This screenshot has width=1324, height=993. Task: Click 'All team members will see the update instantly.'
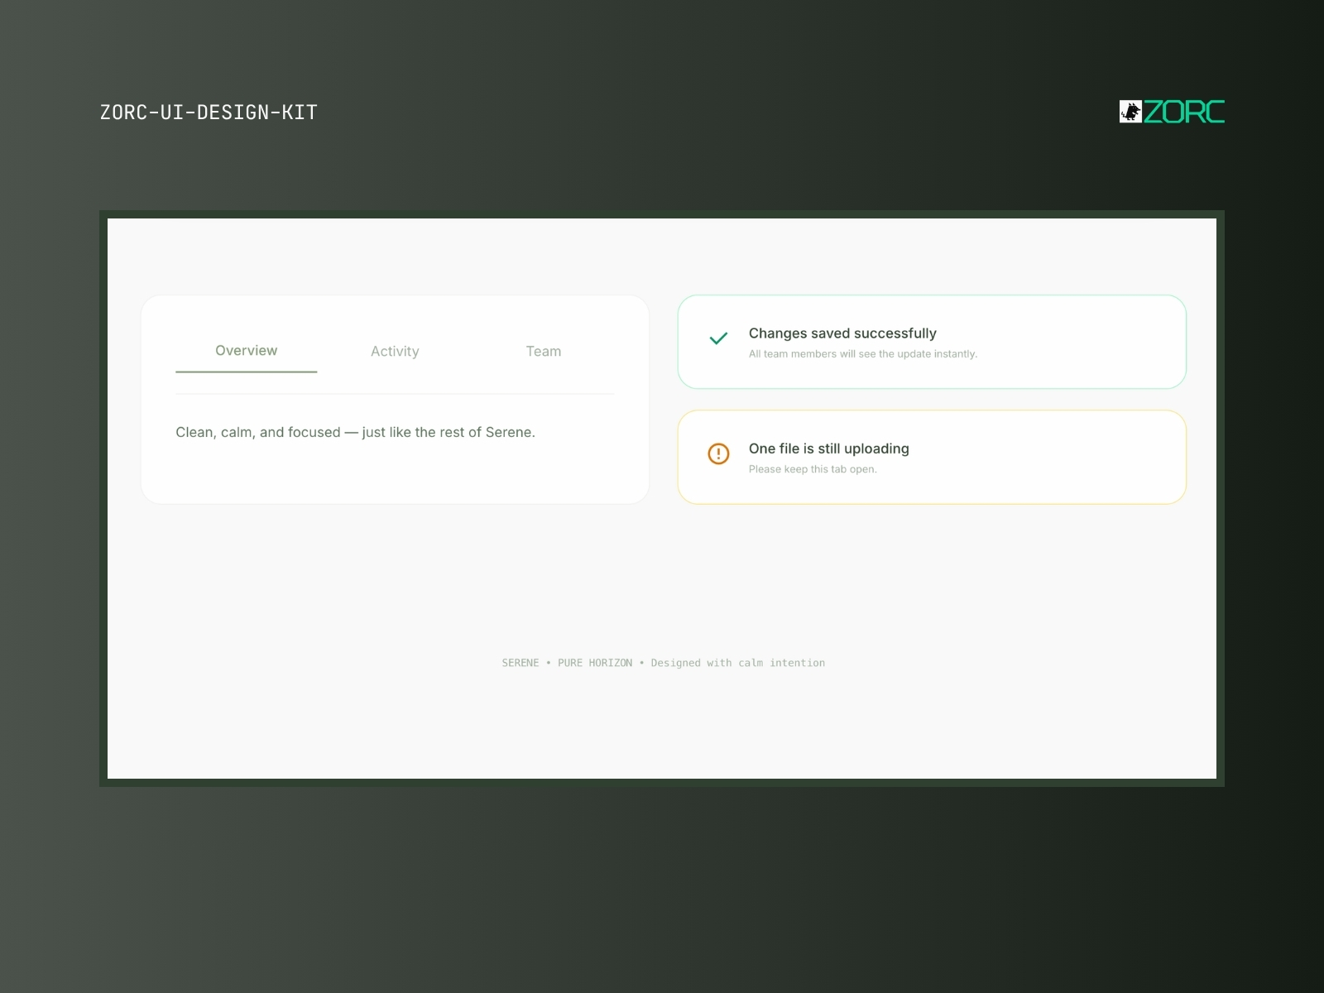pos(863,354)
